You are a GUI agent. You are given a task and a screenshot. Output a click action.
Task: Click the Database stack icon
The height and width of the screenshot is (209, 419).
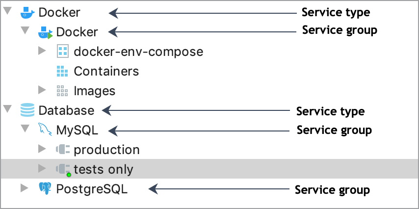click(x=28, y=110)
